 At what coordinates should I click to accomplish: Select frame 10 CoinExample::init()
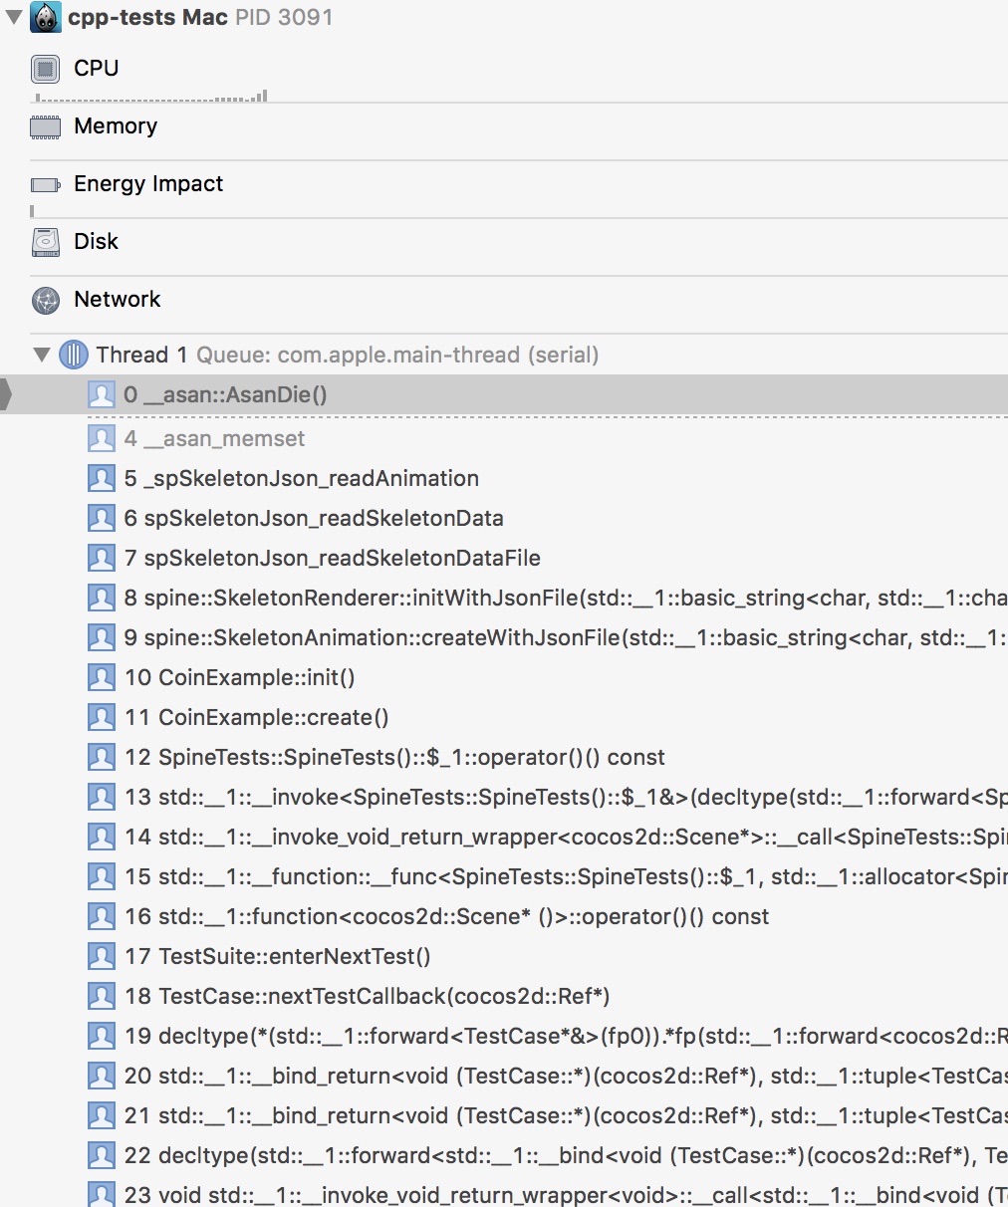click(x=239, y=678)
